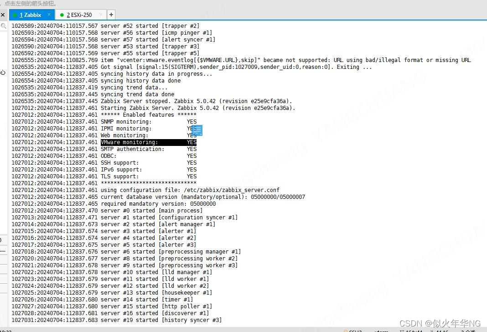Click the '[alert syncer #1]' line
Screen dimensions: 487x332
pyautogui.click(x=114, y=40)
